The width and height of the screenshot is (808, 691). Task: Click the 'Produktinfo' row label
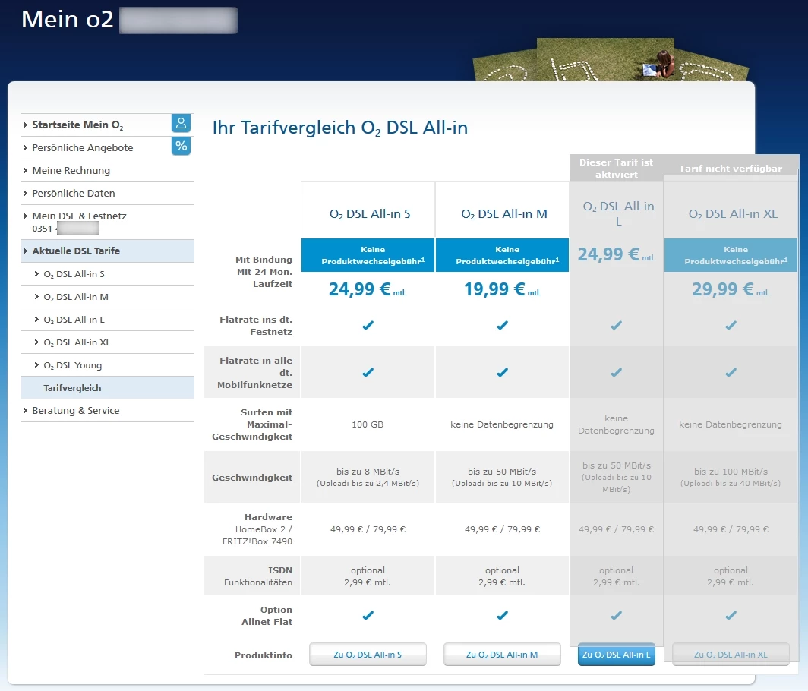264,655
